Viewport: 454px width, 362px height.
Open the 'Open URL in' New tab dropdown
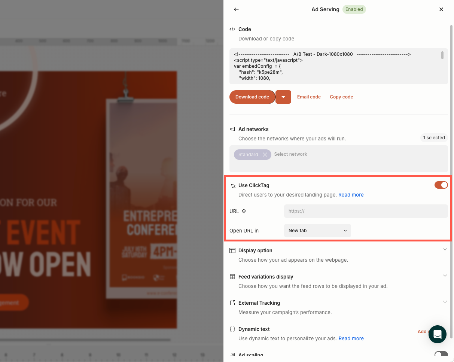pos(317,231)
